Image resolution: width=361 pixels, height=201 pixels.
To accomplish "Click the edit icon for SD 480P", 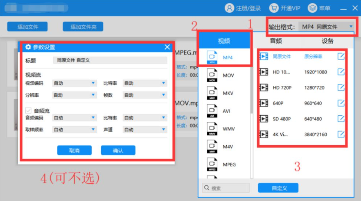I will click(x=341, y=119).
